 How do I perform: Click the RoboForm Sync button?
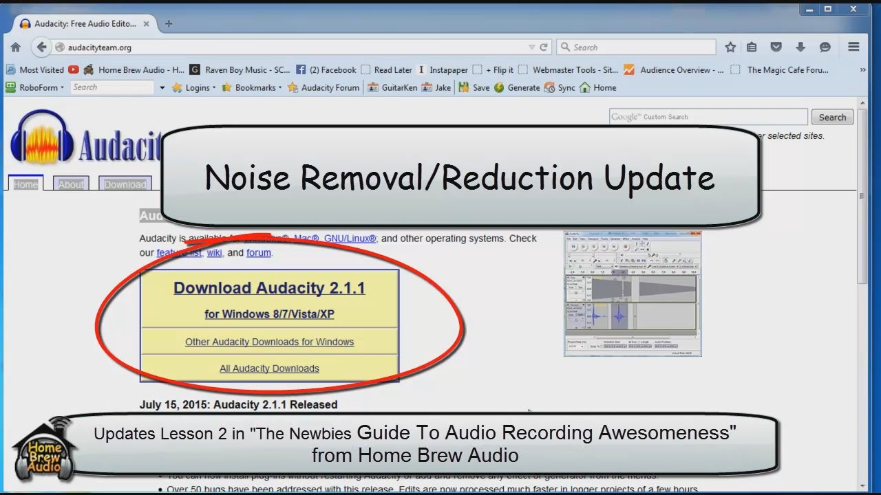pyautogui.click(x=560, y=87)
